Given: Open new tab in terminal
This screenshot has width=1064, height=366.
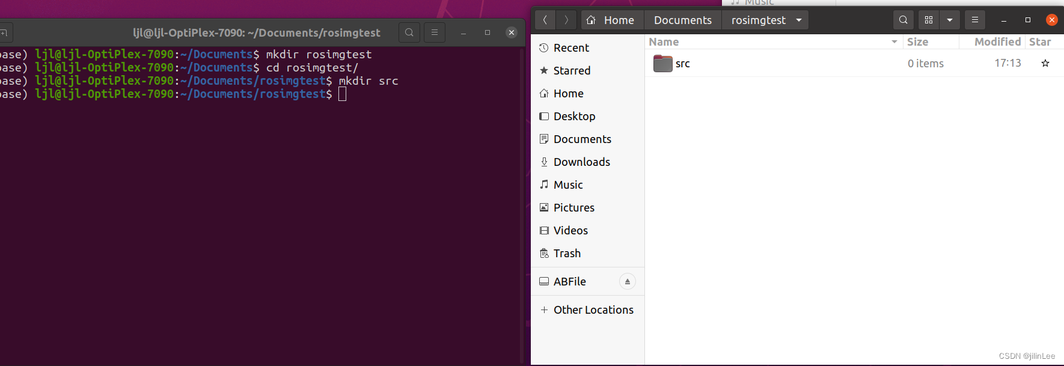Looking at the screenshot, I should 5,32.
